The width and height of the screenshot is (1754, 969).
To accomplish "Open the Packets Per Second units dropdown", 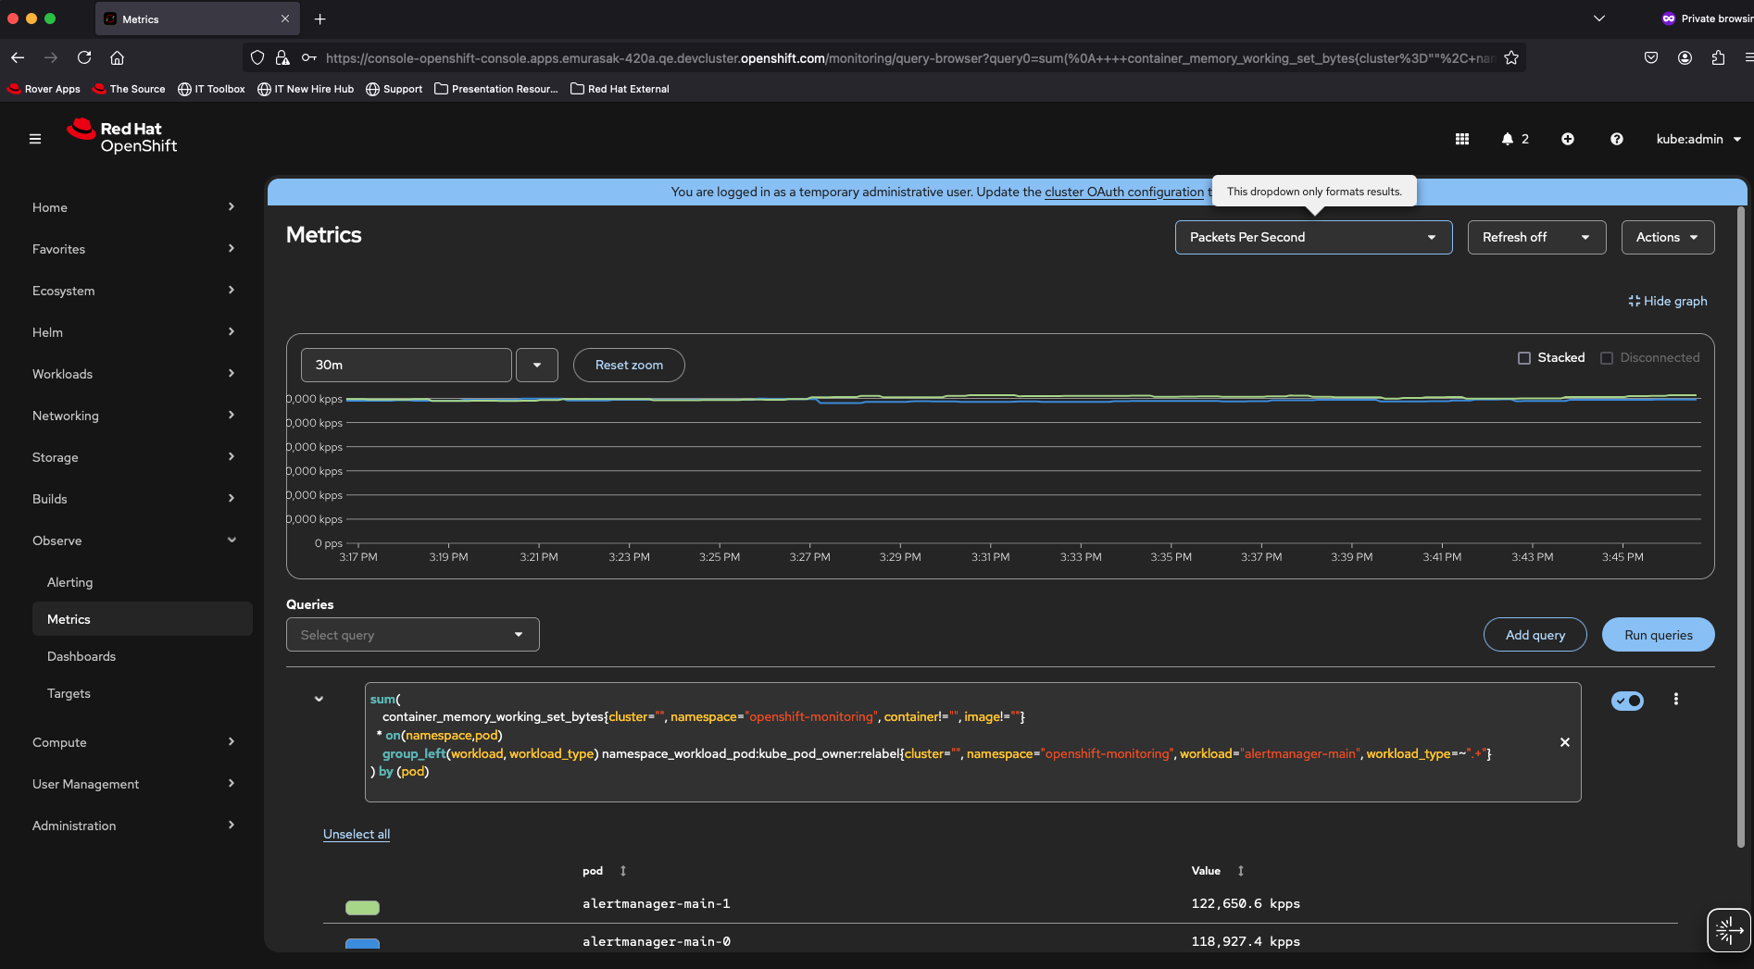I will (1312, 238).
